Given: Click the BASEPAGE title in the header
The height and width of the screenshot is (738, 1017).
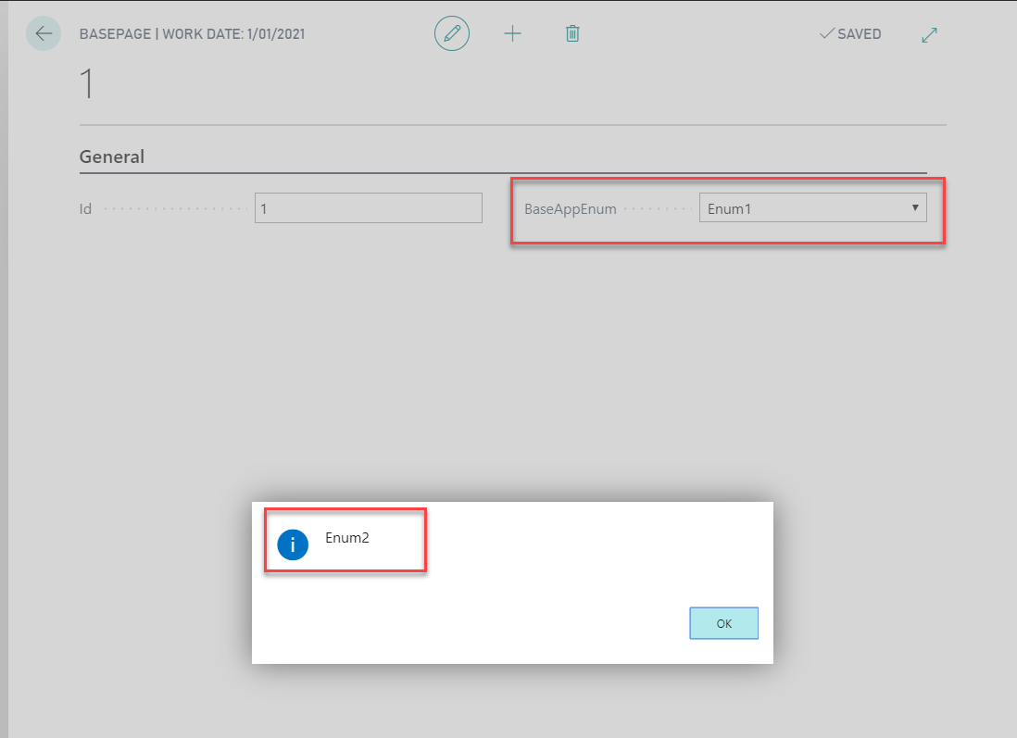Looking at the screenshot, I should pos(115,33).
